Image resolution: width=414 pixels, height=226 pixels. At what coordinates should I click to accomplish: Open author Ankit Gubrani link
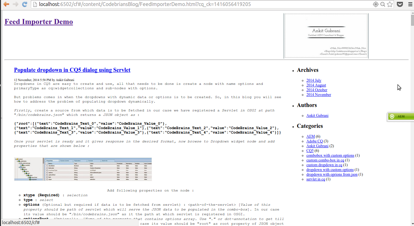click(x=318, y=116)
